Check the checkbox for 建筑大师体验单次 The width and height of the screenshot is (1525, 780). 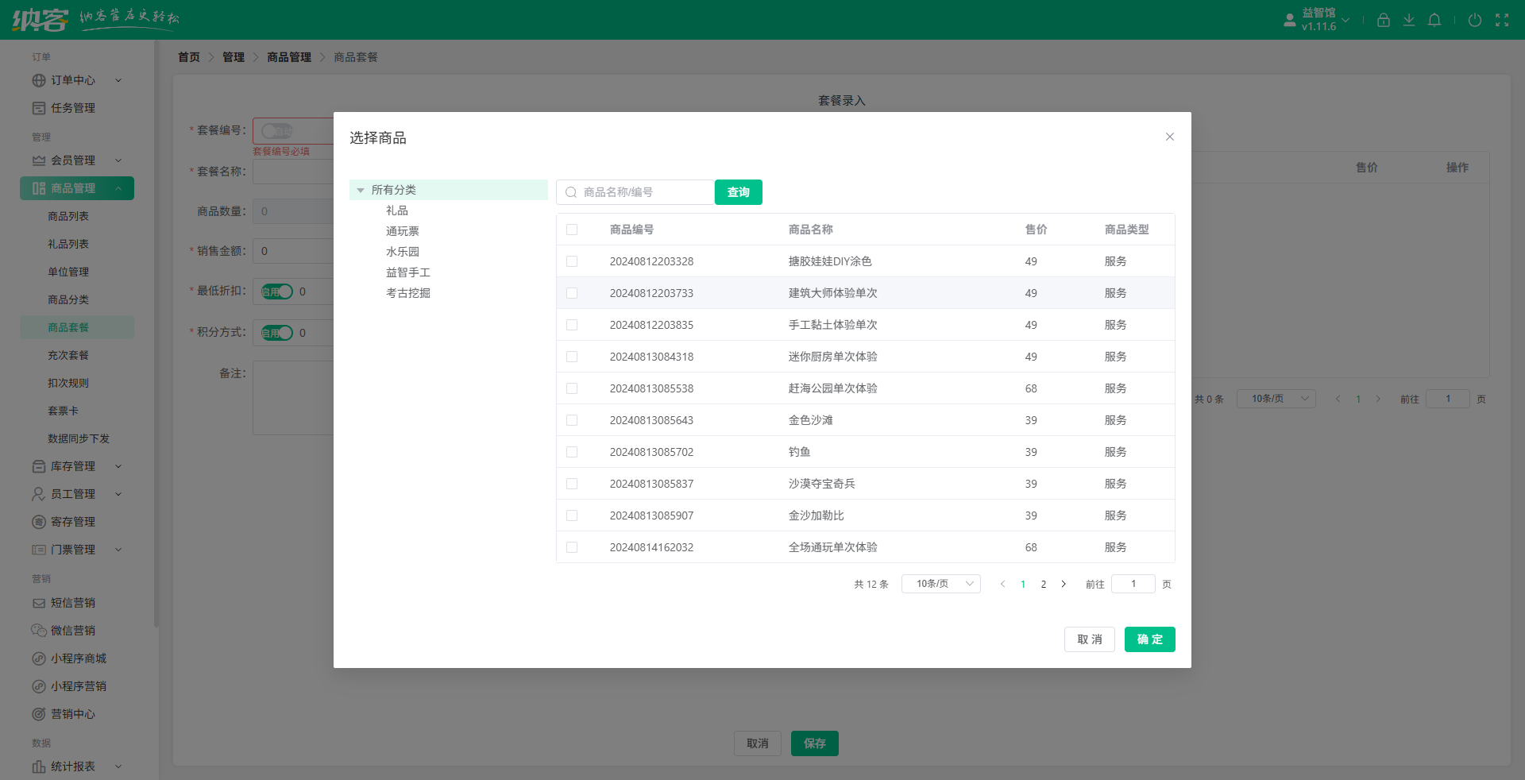point(573,293)
